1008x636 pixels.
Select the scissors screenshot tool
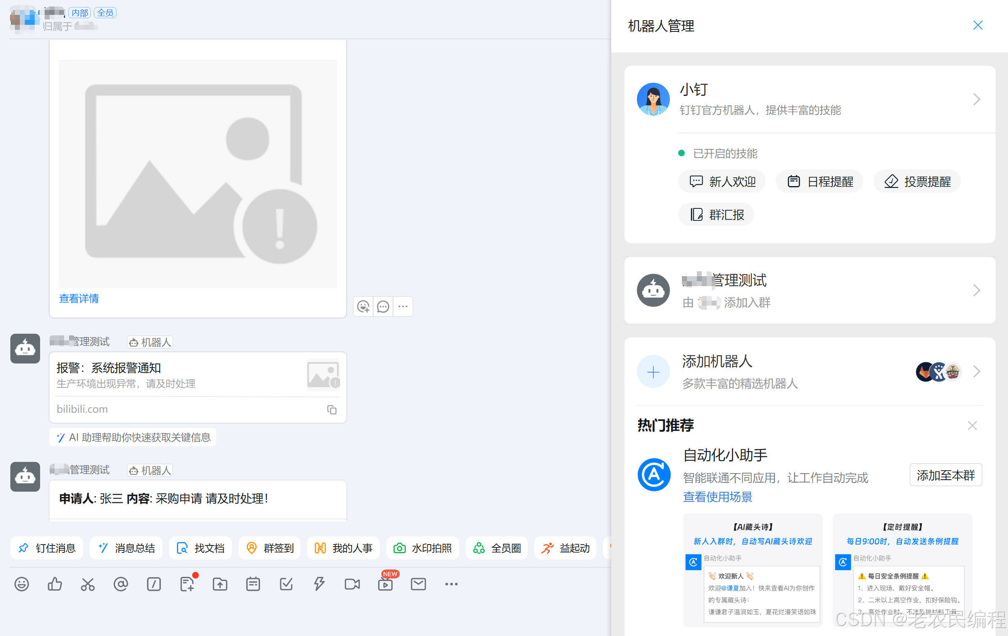point(88,583)
